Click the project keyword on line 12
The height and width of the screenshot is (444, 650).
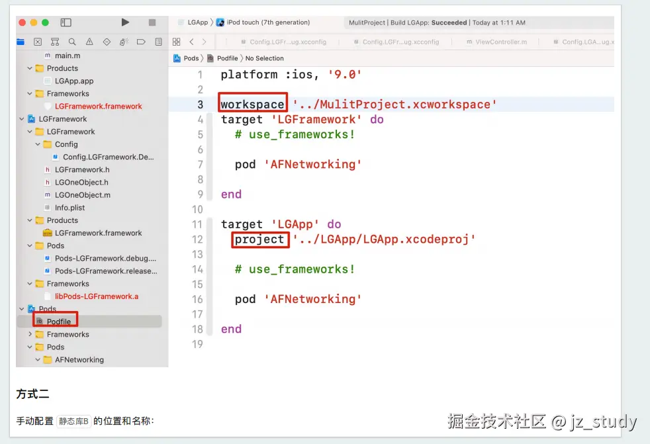click(x=259, y=240)
